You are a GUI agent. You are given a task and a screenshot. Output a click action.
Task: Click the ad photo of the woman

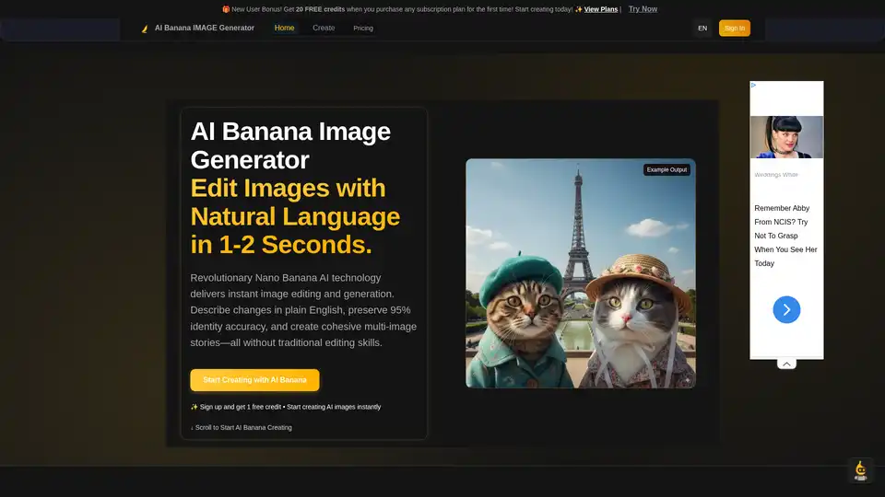786,137
